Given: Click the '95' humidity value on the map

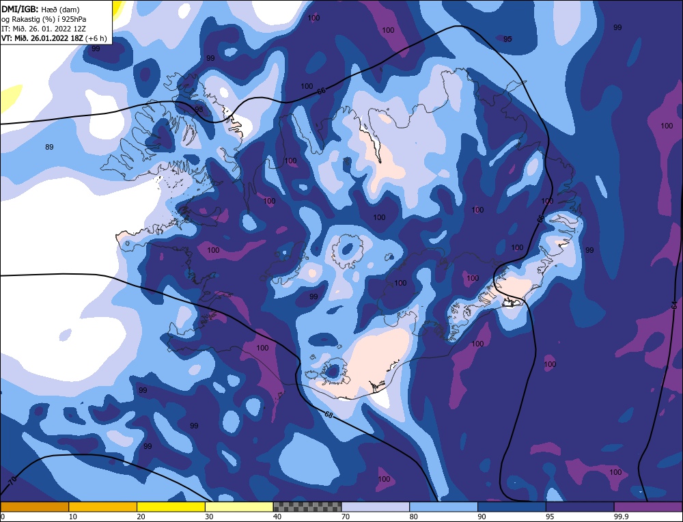Looking at the screenshot, I should pyautogui.click(x=507, y=39).
